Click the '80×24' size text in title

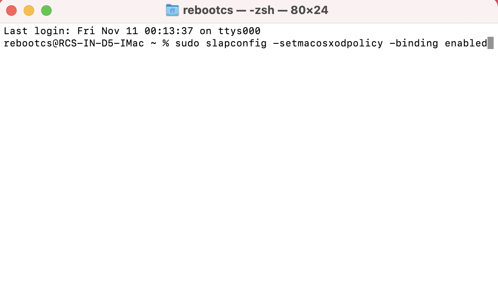click(309, 10)
